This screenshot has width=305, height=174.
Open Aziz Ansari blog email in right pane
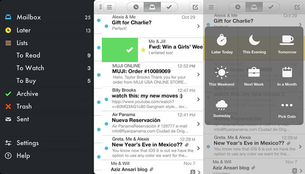(254, 166)
